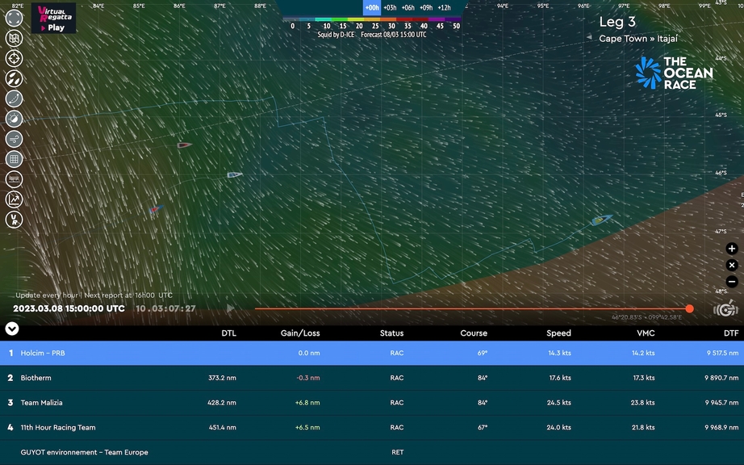This screenshot has width=744, height=465.
Task: Toggle fullscreen map view icon
Action: pyautogui.click(x=14, y=18)
